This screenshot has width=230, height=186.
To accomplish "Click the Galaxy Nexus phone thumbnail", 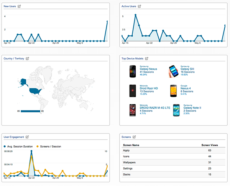I will click(133, 71).
